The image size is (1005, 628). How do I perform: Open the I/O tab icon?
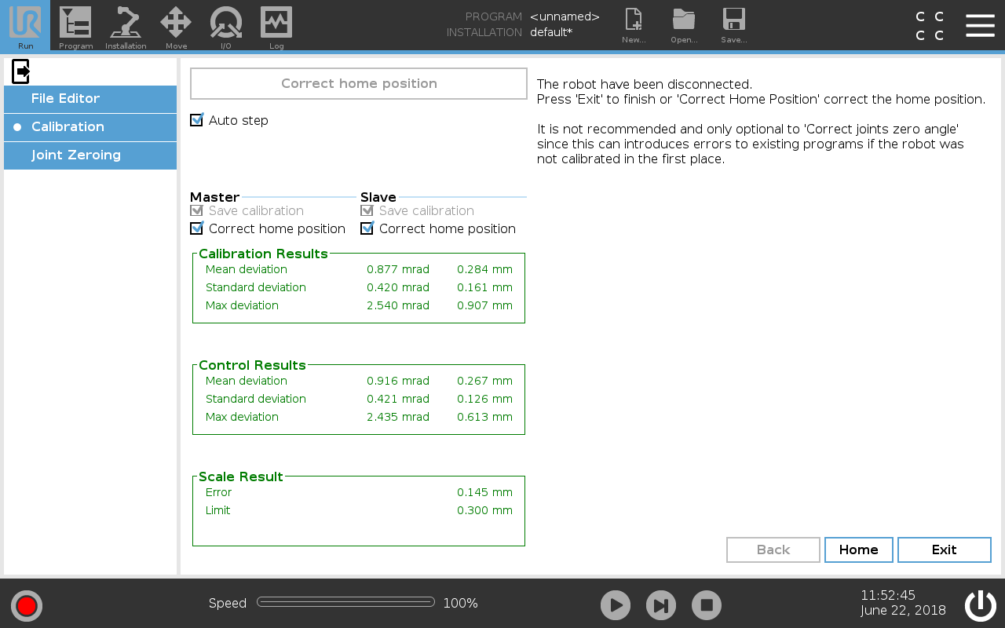click(x=226, y=24)
